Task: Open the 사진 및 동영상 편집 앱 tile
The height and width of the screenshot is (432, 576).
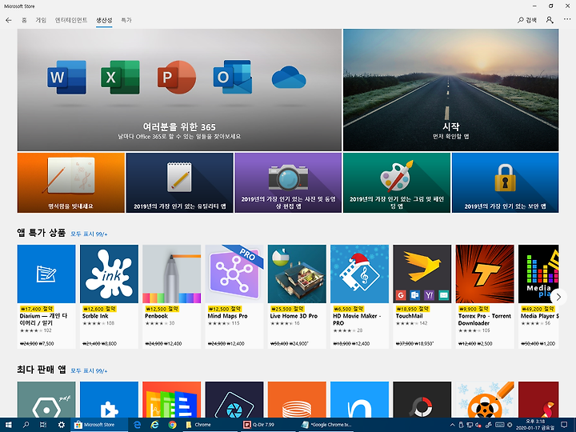Action: pyautogui.click(x=288, y=182)
